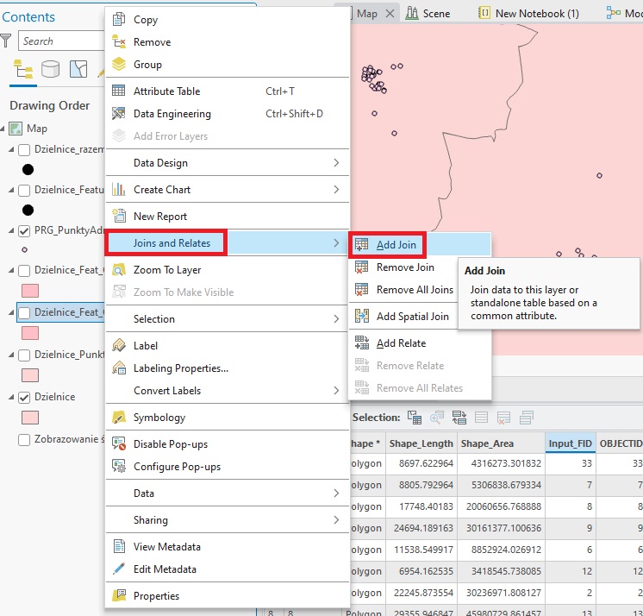Choose Add Spatial Join from submenu

pos(412,317)
